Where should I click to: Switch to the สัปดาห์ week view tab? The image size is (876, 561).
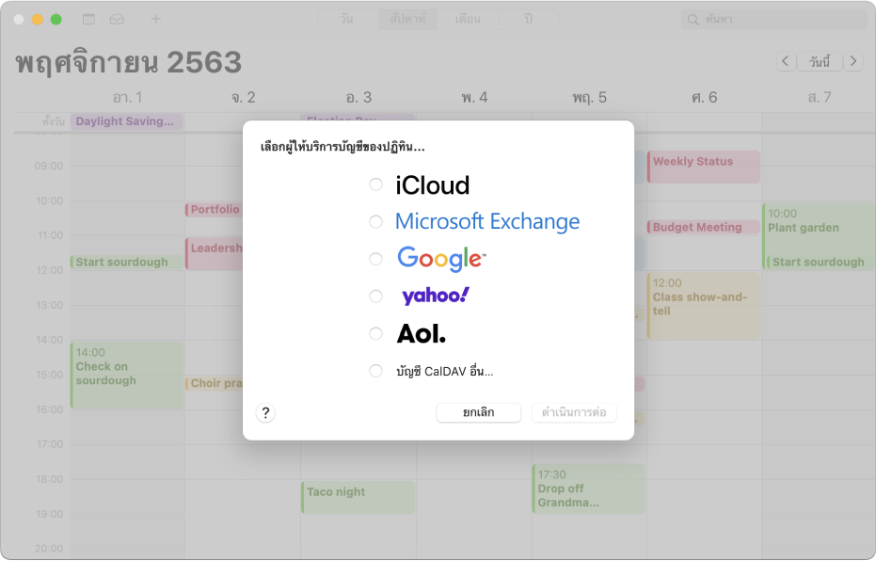click(x=407, y=19)
